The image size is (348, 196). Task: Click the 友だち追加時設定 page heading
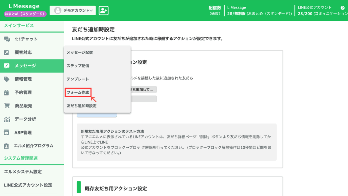coord(93,29)
